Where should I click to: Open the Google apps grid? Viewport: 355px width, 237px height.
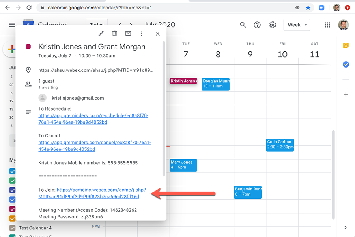click(327, 25)
